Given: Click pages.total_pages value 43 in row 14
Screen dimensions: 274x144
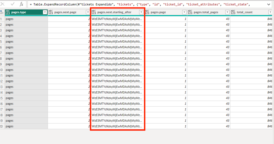Looking at the screenshot, I should [209, 92].
